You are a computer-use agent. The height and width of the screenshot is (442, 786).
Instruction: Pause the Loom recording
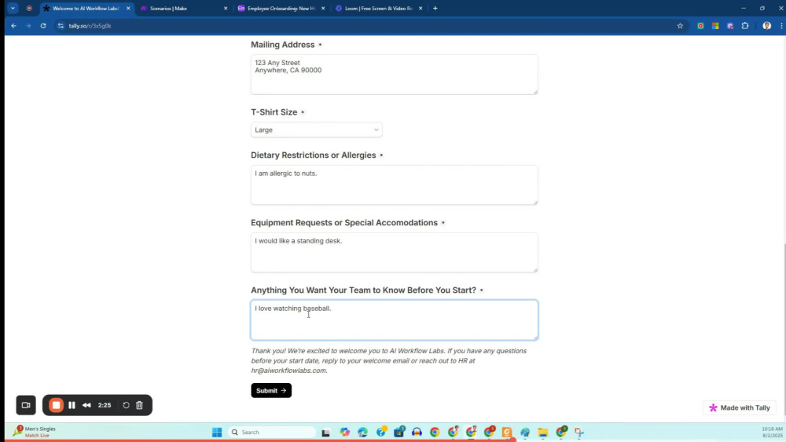[x=72, y=405]
